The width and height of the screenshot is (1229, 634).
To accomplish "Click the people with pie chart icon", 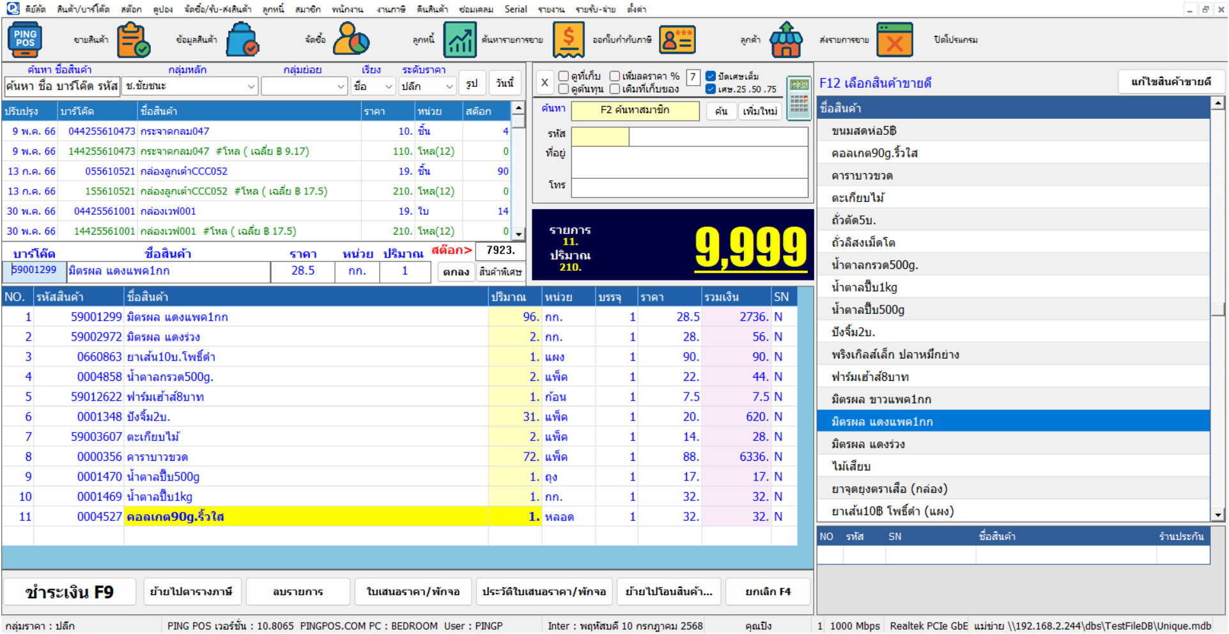I will (351, 40).
